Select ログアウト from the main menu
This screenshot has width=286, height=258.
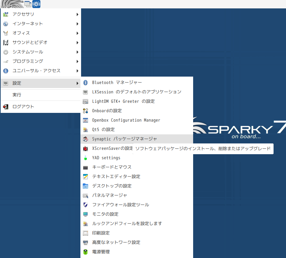click(x=41, y=107)
